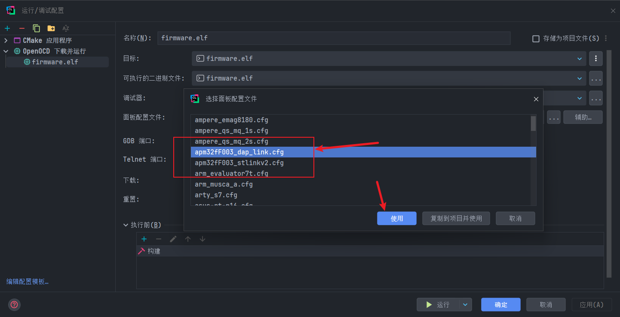This screenshot has width=620, height=317.
Task: Select arm_musca_a.cfg board config file
Action: (224, 184)
